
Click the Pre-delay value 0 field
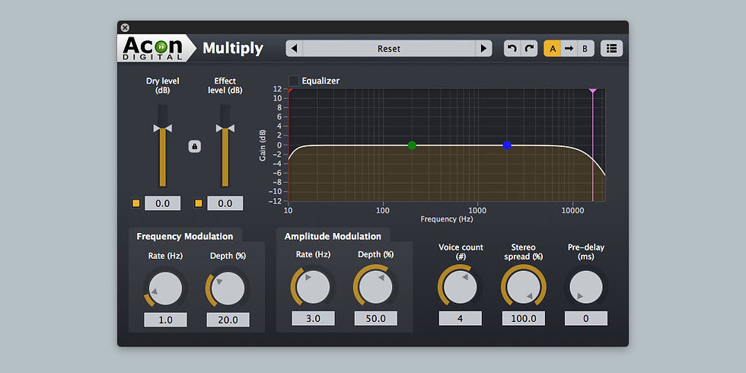[x=586, y=318]
